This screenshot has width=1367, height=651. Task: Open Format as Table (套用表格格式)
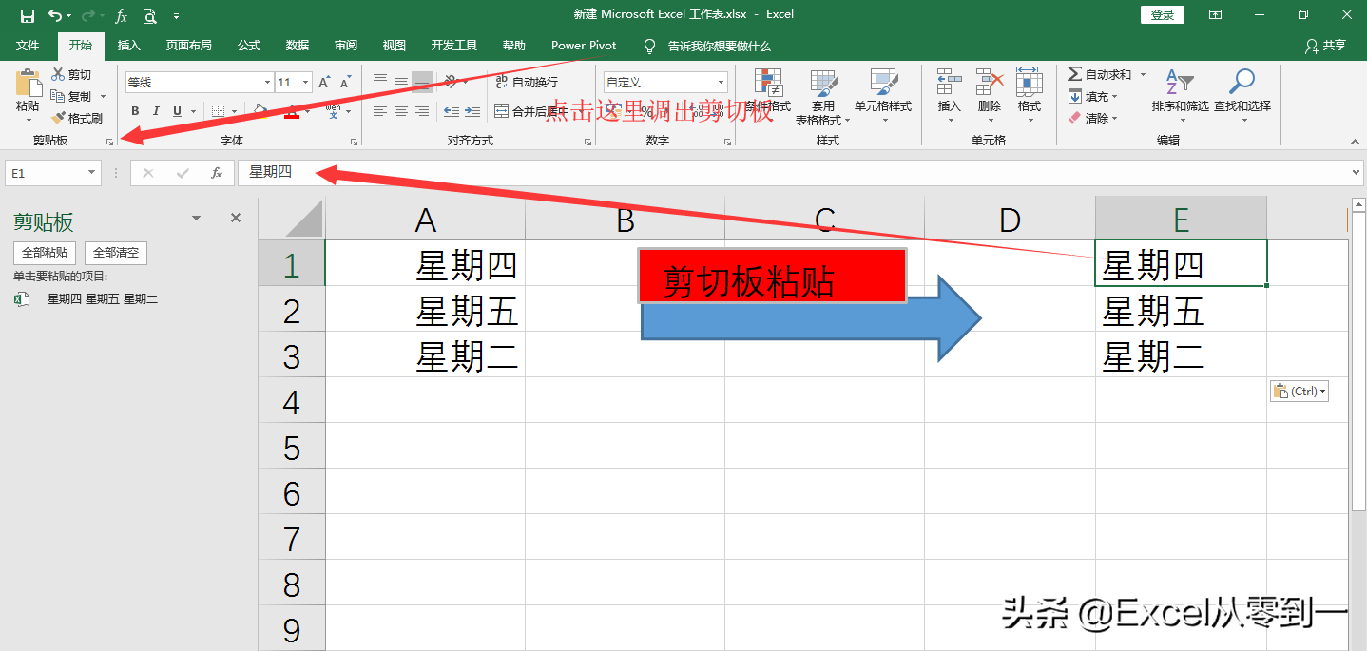pos(823,98)
